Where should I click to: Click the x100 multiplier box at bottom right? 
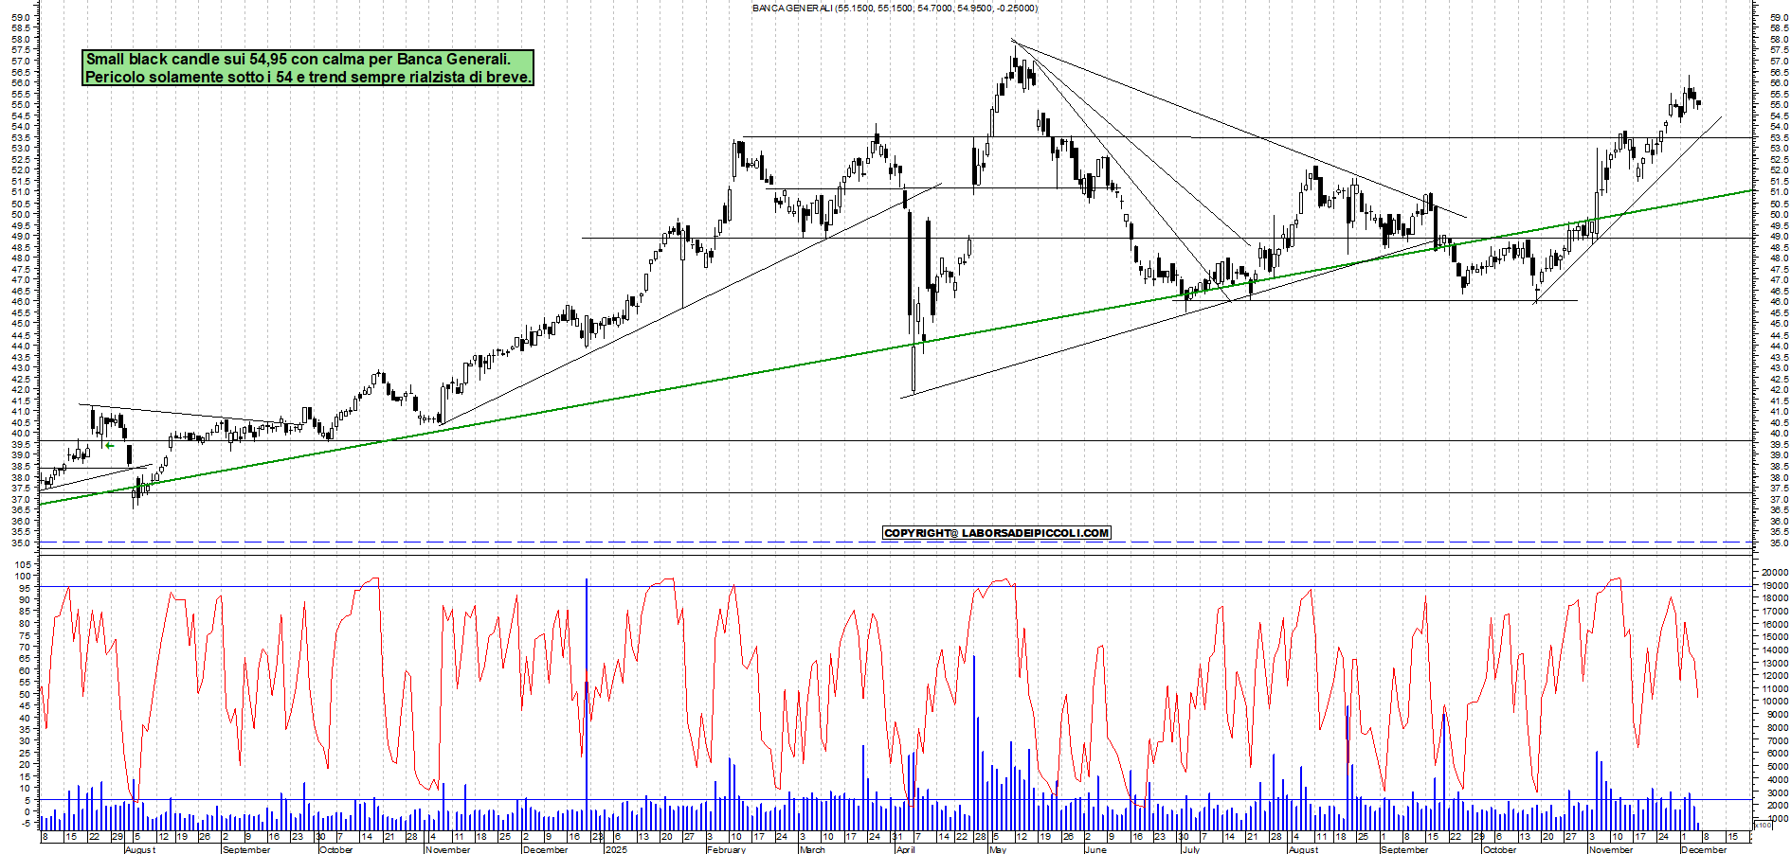click(x=1762, y=826)
